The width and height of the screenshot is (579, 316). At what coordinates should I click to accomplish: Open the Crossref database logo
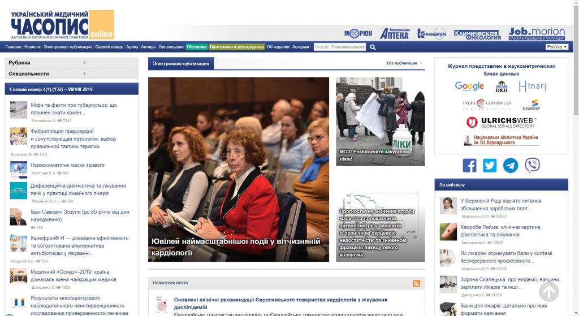click(x=531, y=105)
